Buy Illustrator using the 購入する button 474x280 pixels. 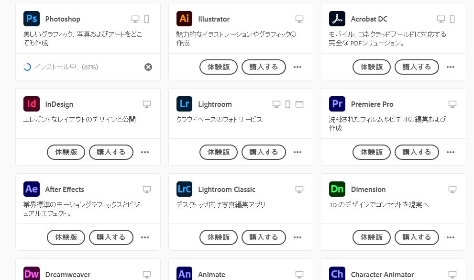(x=264, y=67)
